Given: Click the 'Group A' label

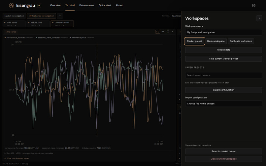Looking at the screenshot, I should pos(166,16).
